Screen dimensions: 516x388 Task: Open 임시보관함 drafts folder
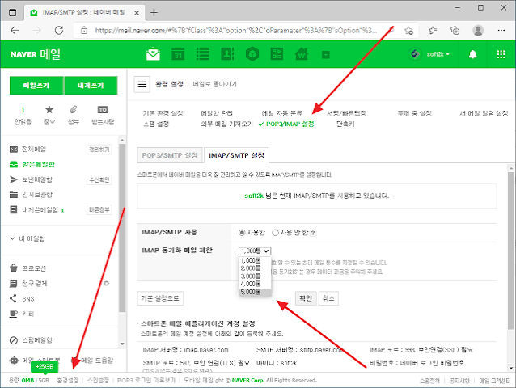(x=37, y=195)
